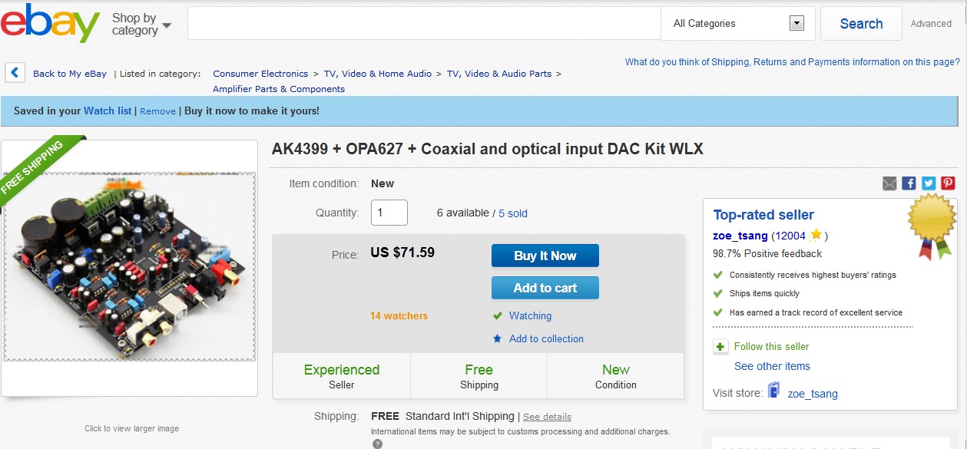Click the Add to cart button
The image size is (967, 449).
click(545, 288)
